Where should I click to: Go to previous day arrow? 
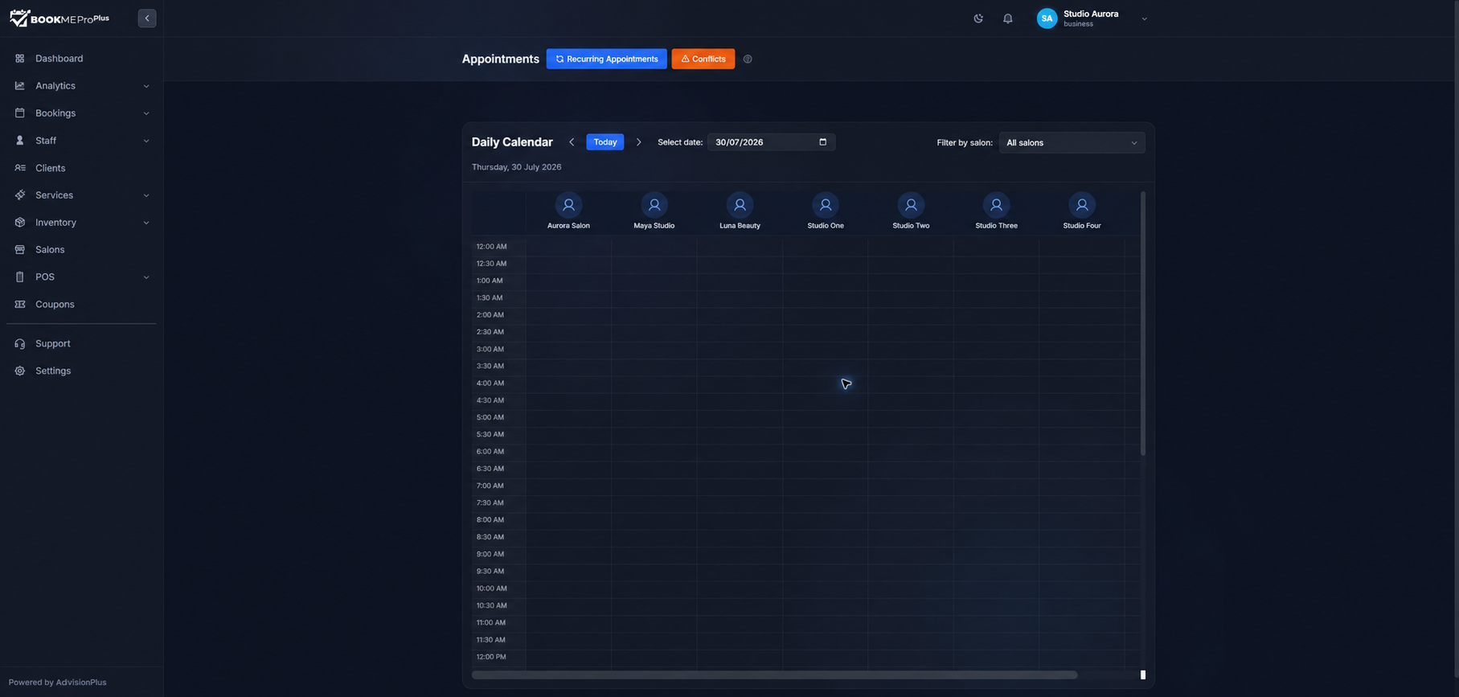[572, 142]
